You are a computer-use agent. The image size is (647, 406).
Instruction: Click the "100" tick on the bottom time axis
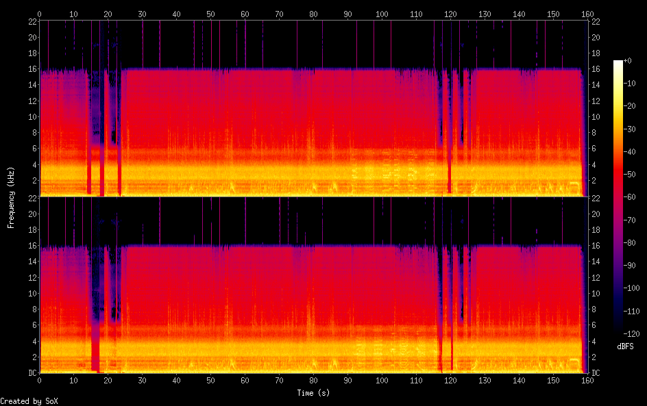pyautogui.click(x=382, y=381)
